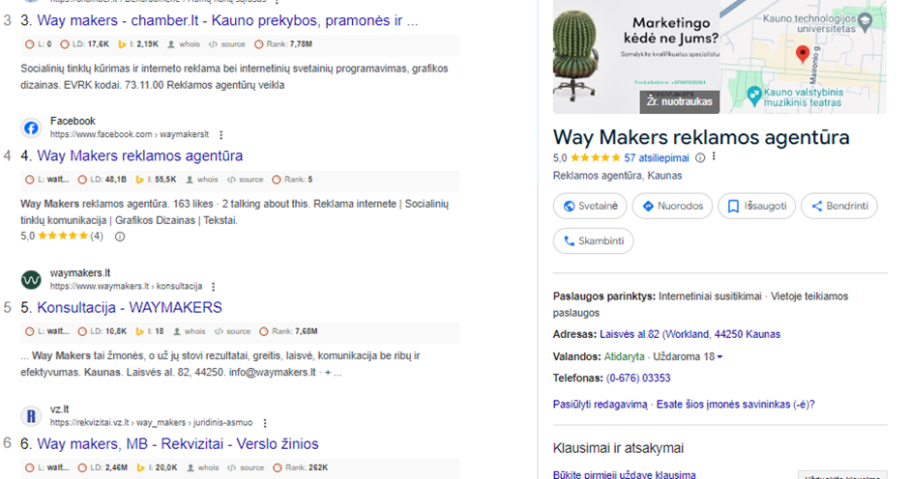Click whois in the Rekvizitai result SEO bar
Screen dimensions: 909x479
203,467
